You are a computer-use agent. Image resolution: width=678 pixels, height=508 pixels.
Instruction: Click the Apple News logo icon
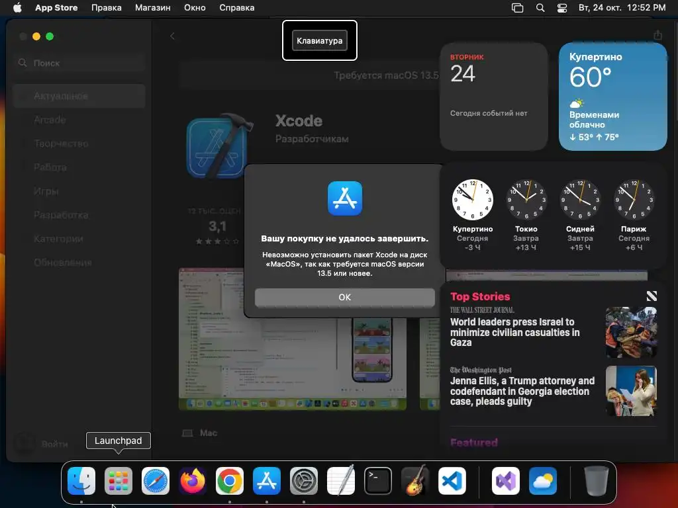tap(652, 296)
